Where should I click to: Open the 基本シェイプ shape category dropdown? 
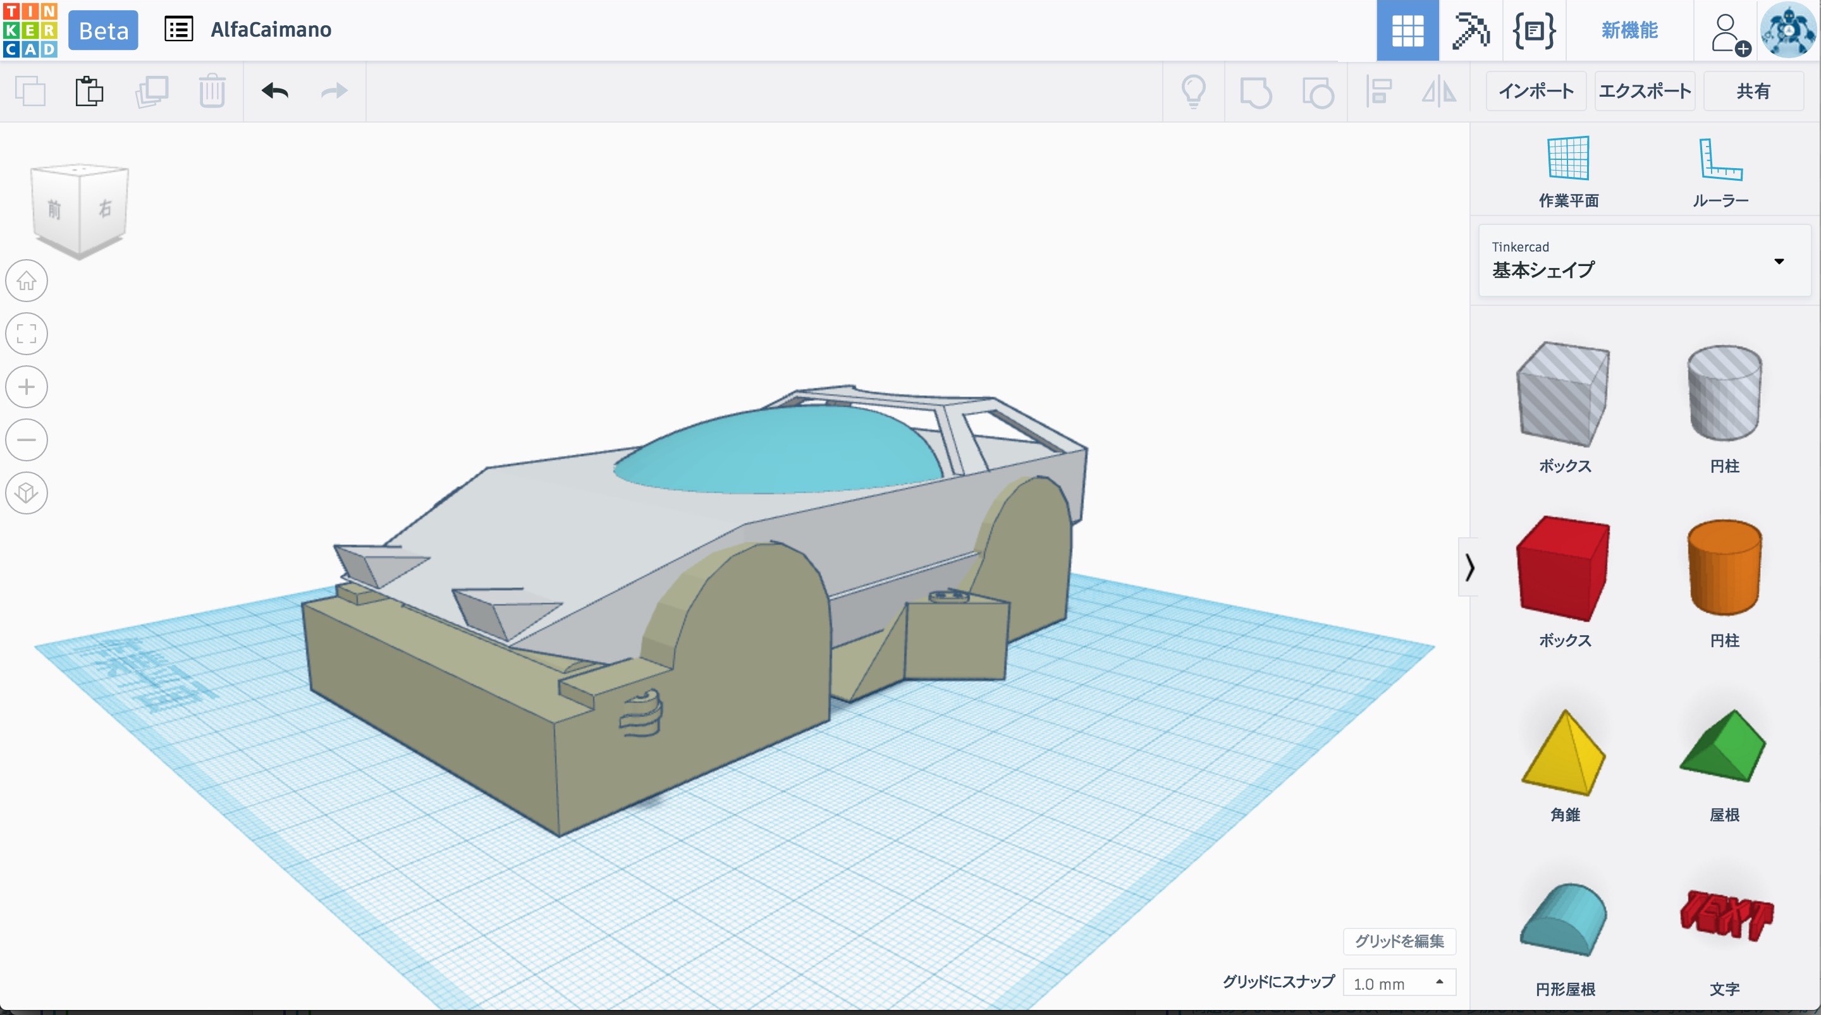coord(1644,261)
